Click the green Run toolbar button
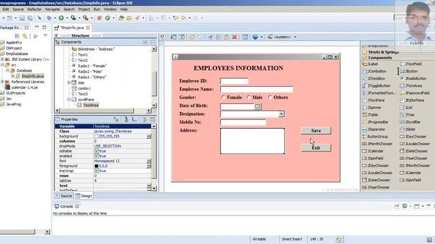Screen dimensions: 435x244 (x=61, y=18)
